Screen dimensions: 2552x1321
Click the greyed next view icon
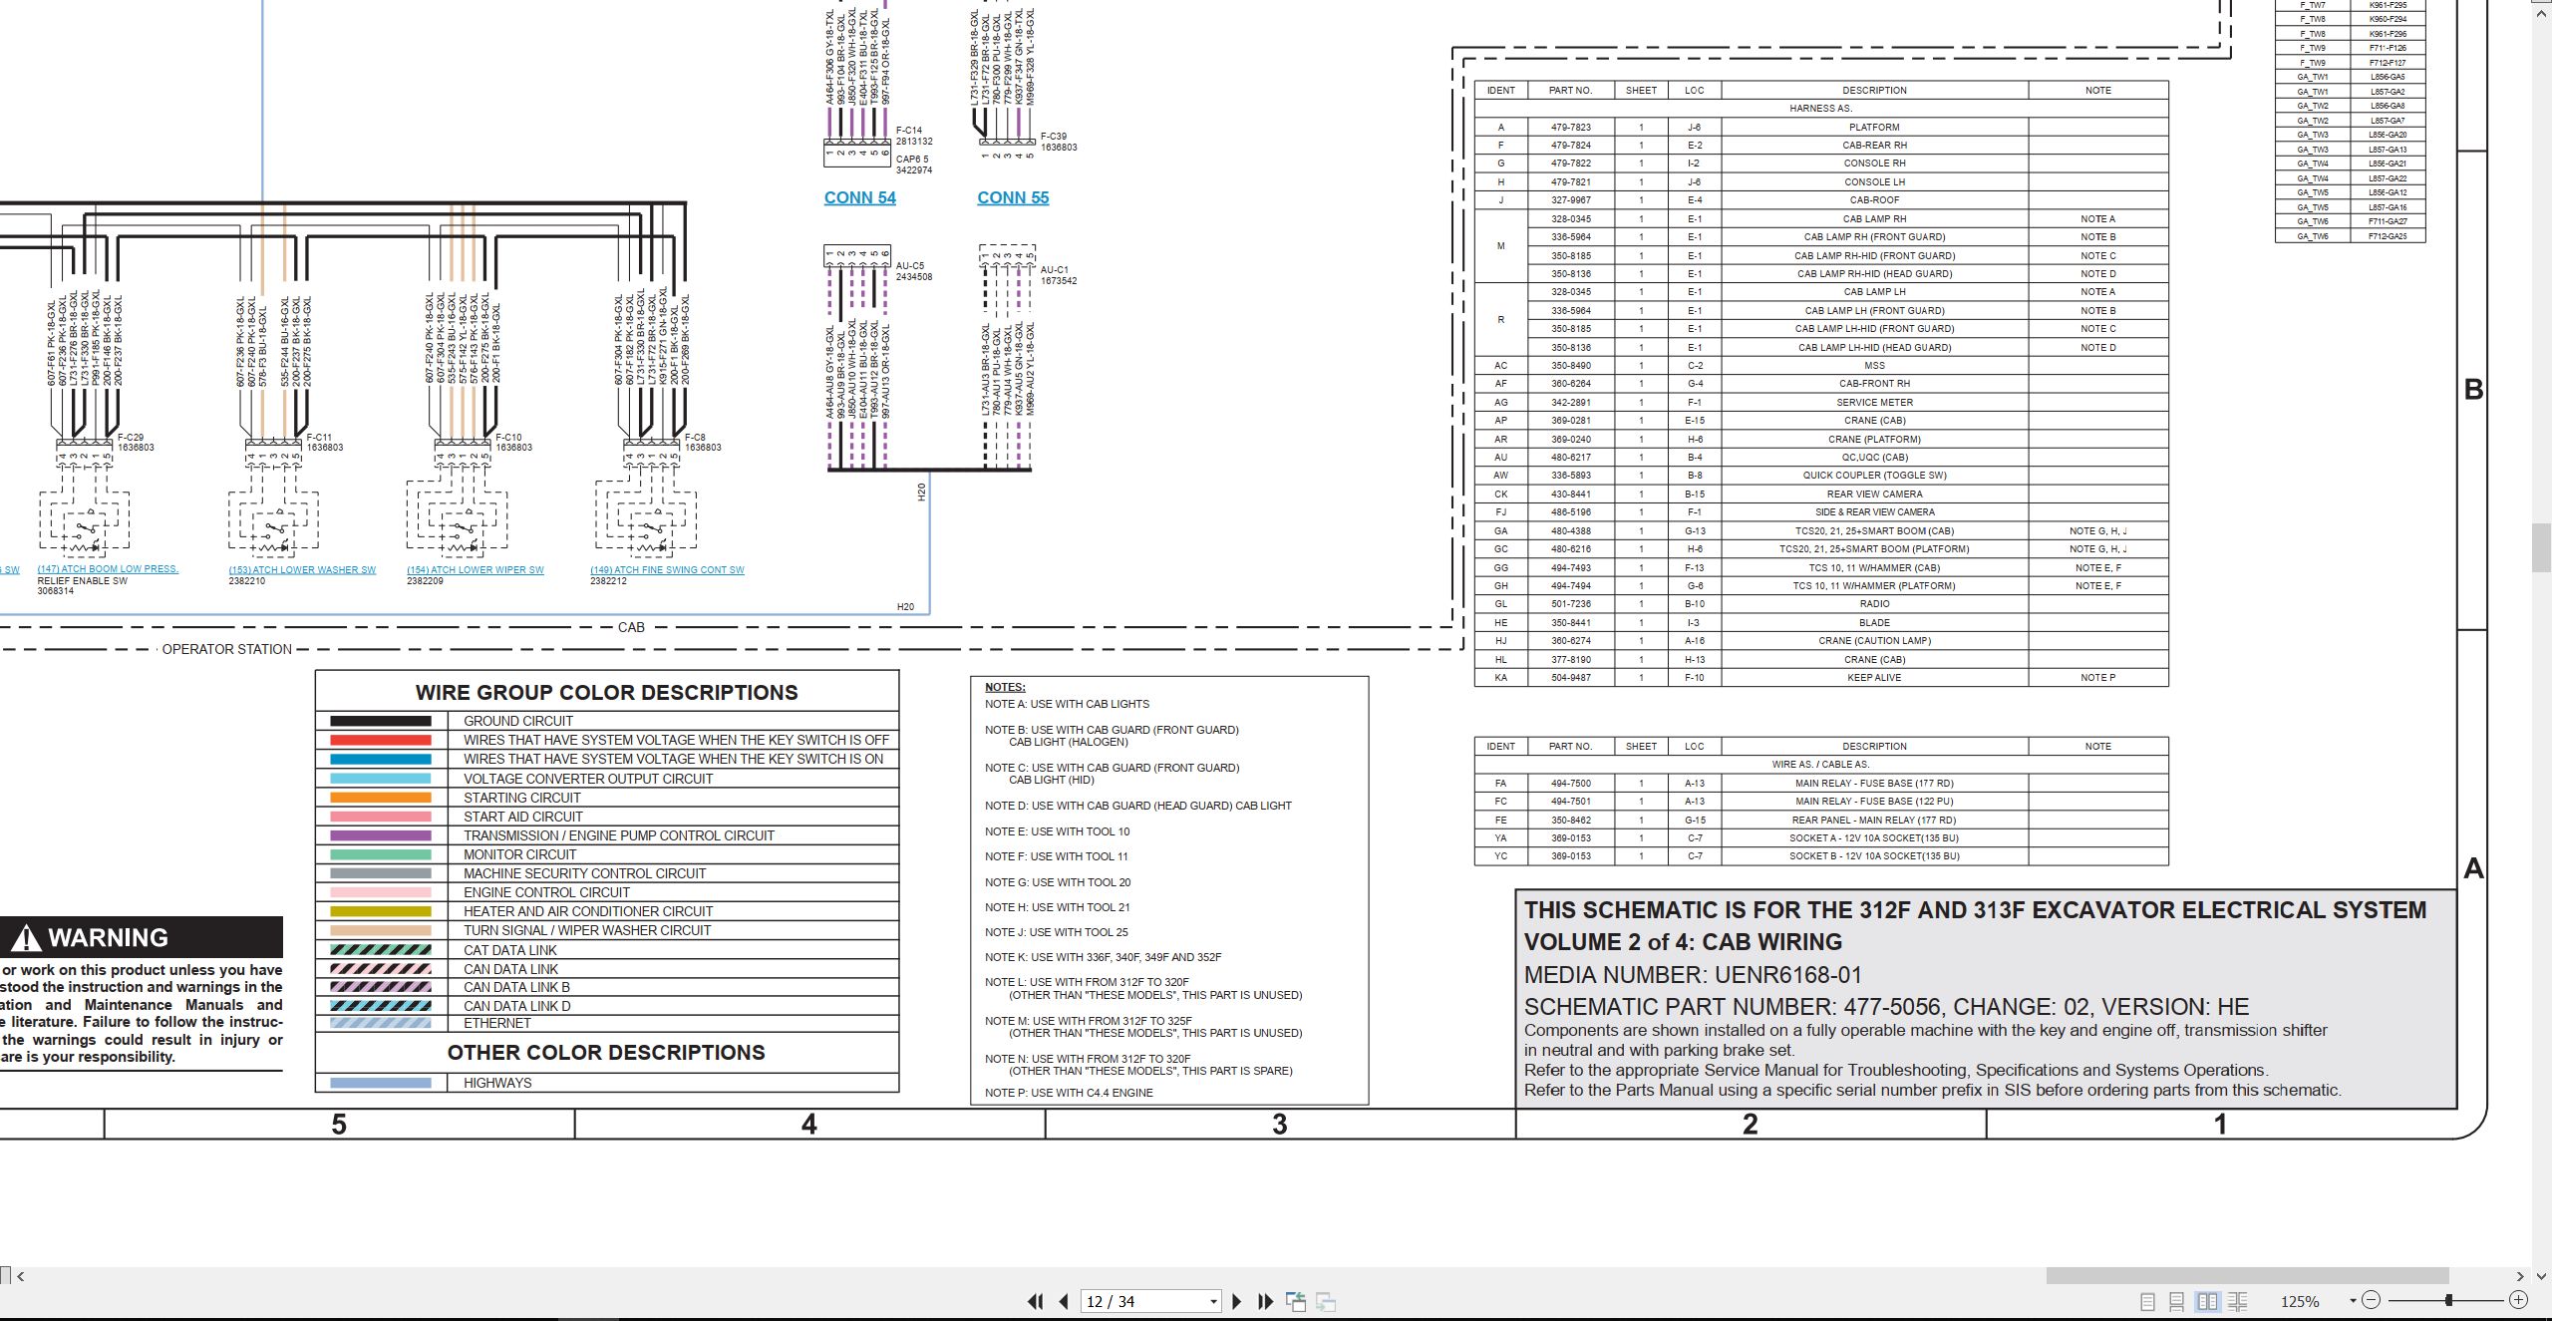[x=1326, y=1301]
